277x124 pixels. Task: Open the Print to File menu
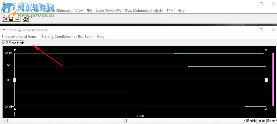[30, 11]
